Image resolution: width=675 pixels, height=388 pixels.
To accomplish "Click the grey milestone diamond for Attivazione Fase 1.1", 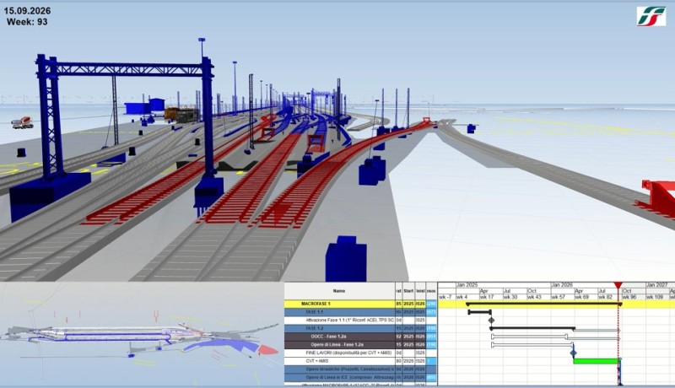I will pos(491,321).
